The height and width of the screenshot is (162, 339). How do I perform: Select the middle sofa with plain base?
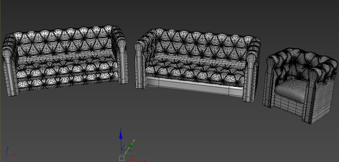198,65
